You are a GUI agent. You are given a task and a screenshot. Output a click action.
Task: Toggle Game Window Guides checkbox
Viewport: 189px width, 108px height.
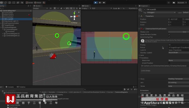[169, 34]
